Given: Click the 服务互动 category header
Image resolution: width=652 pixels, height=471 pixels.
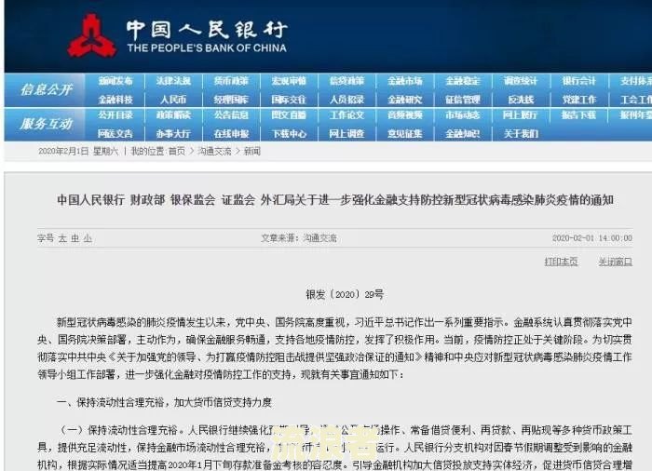Looking at the screenshot, I should [x=47, y=124].
